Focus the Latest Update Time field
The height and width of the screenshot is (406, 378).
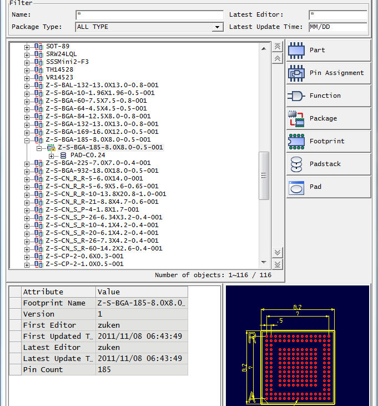(x=337, y=27)
